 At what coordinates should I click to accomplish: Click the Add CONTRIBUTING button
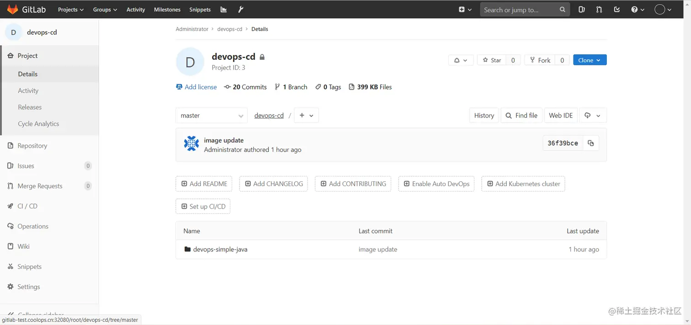click(x=353, y=184)
